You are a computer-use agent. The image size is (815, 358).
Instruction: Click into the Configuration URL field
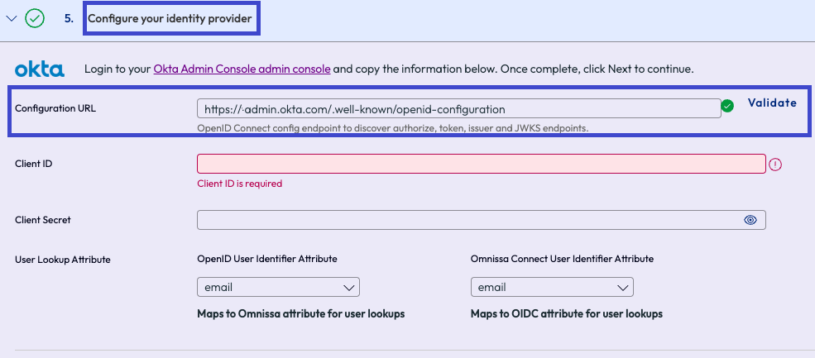pos(458,108)
